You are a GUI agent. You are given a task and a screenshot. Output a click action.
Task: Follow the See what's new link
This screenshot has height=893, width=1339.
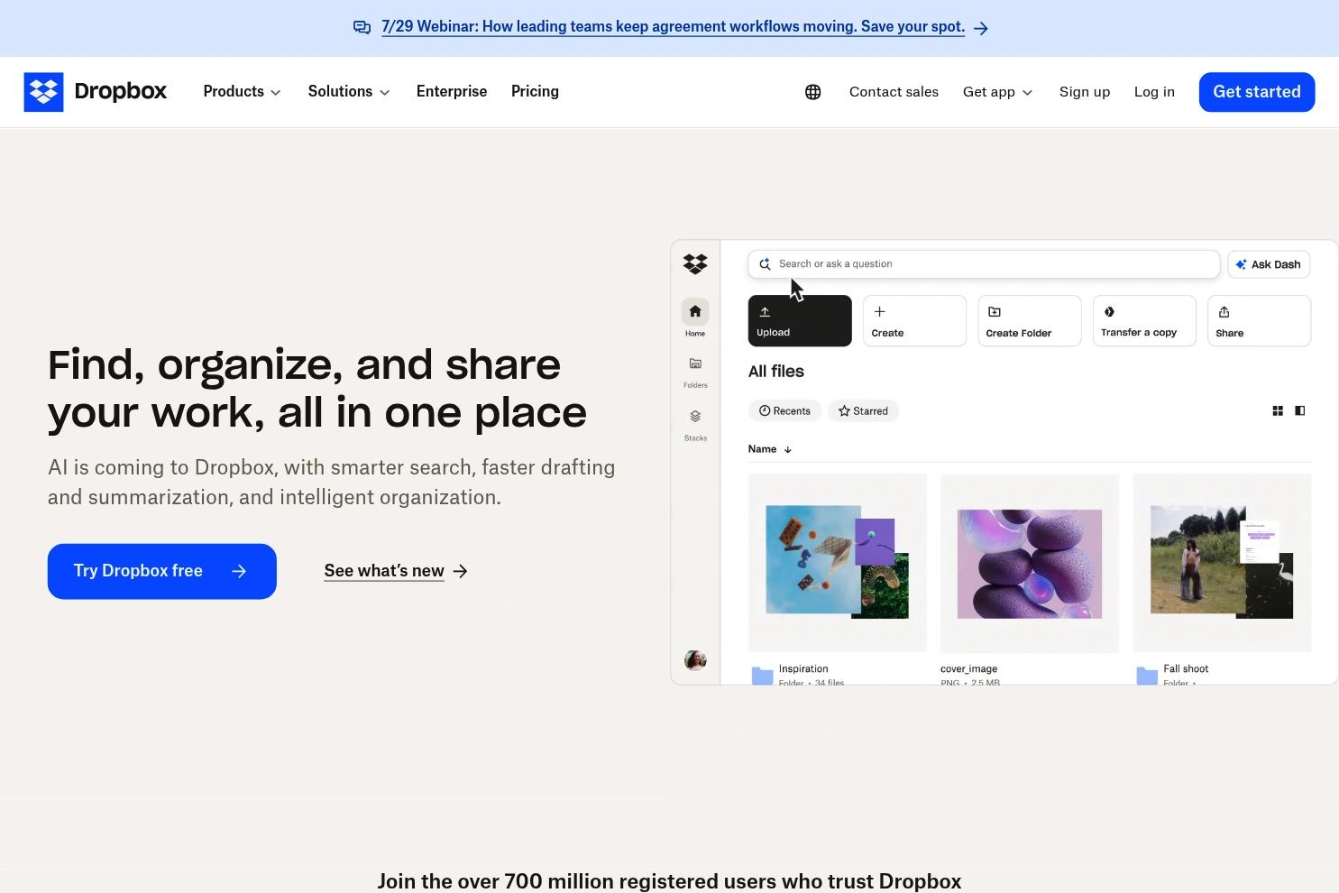pyautogui.click(x=384, y=571)
